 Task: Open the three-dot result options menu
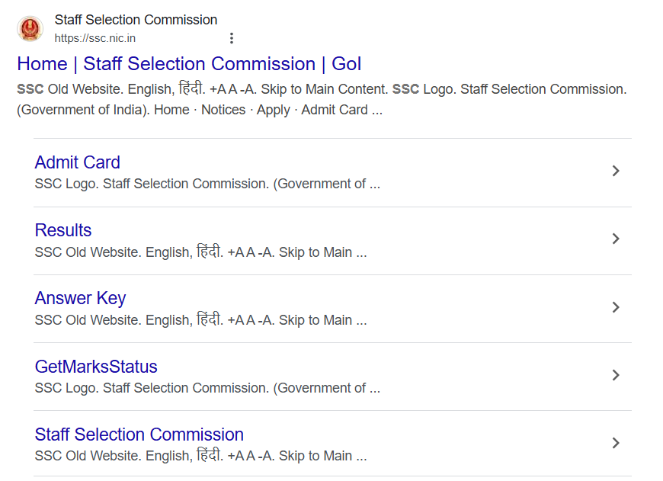[232, 38]
